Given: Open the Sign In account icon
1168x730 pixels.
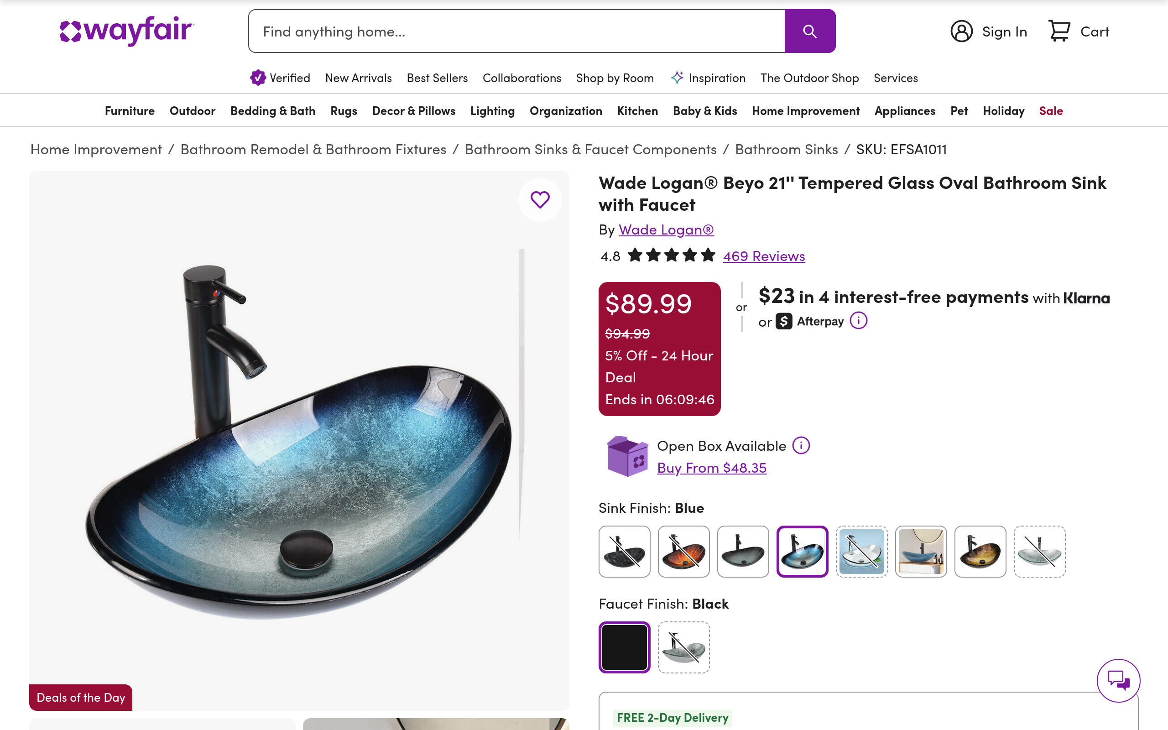Looking at the screenshot, I should pyautogui.click(x=961, y=31).
